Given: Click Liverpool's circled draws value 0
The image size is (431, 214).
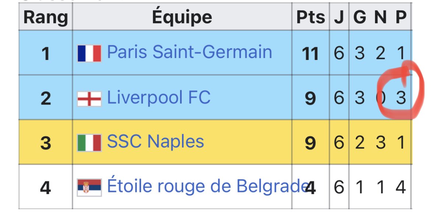Looking at the screenshot, I should pos(381,98).
